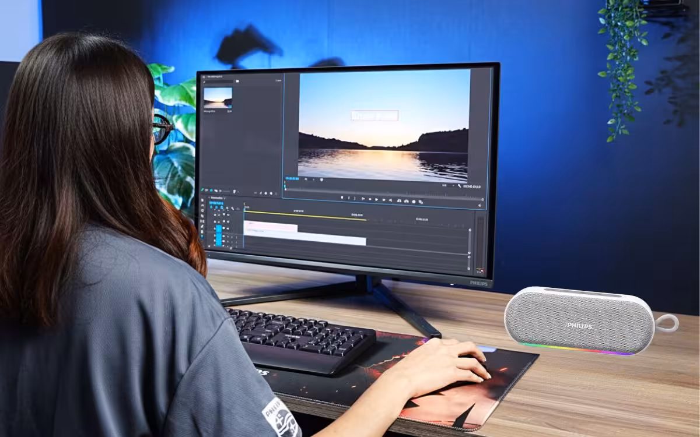The image size is (700, 437).
Task: Select the Ripple Edit tool
Action: click(x=202, y=211)
